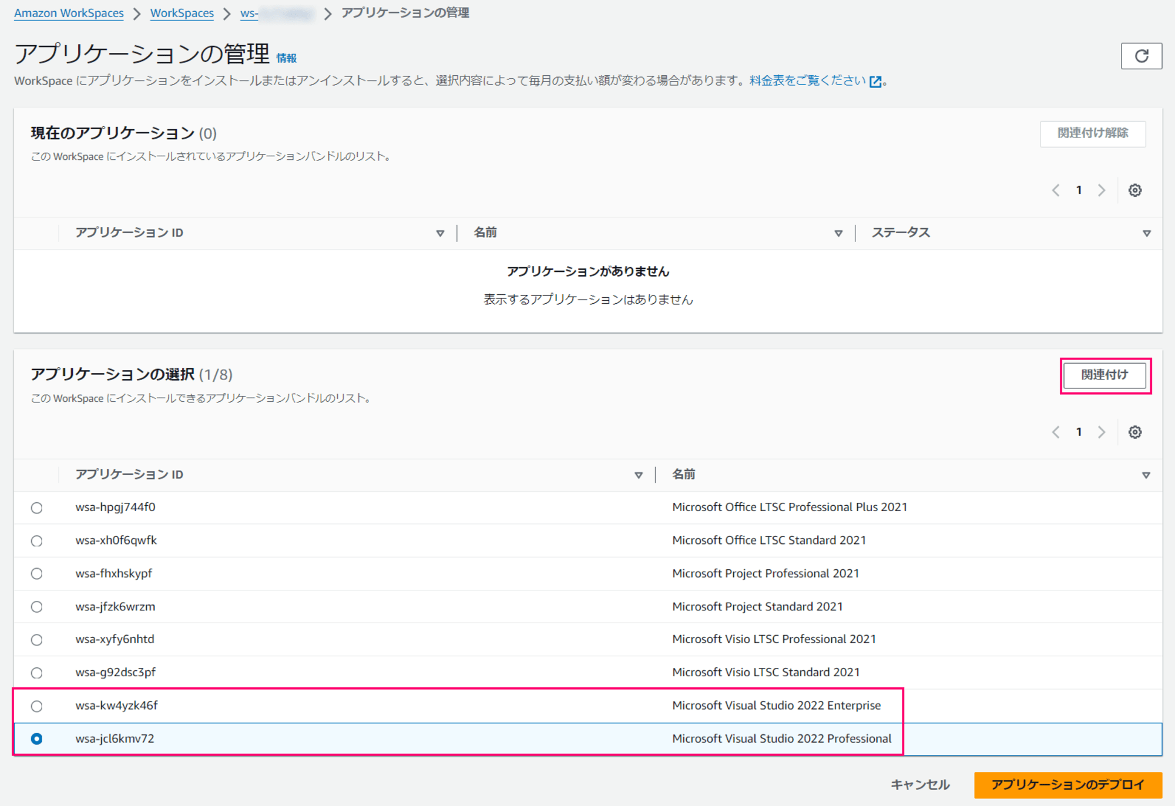Click application ID wsa-xyfy6nhtd

pos(115,639)
